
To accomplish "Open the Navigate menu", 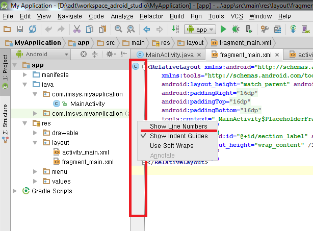I will pos(70,16).
